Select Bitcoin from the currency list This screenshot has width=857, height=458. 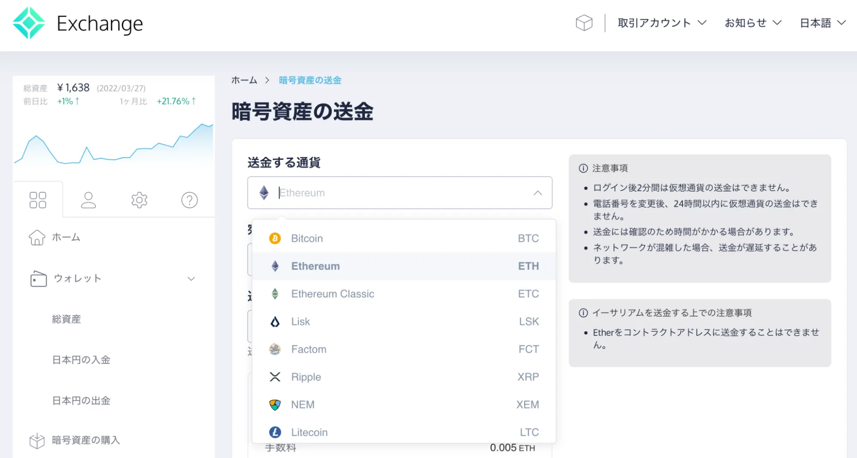point(307,238)
